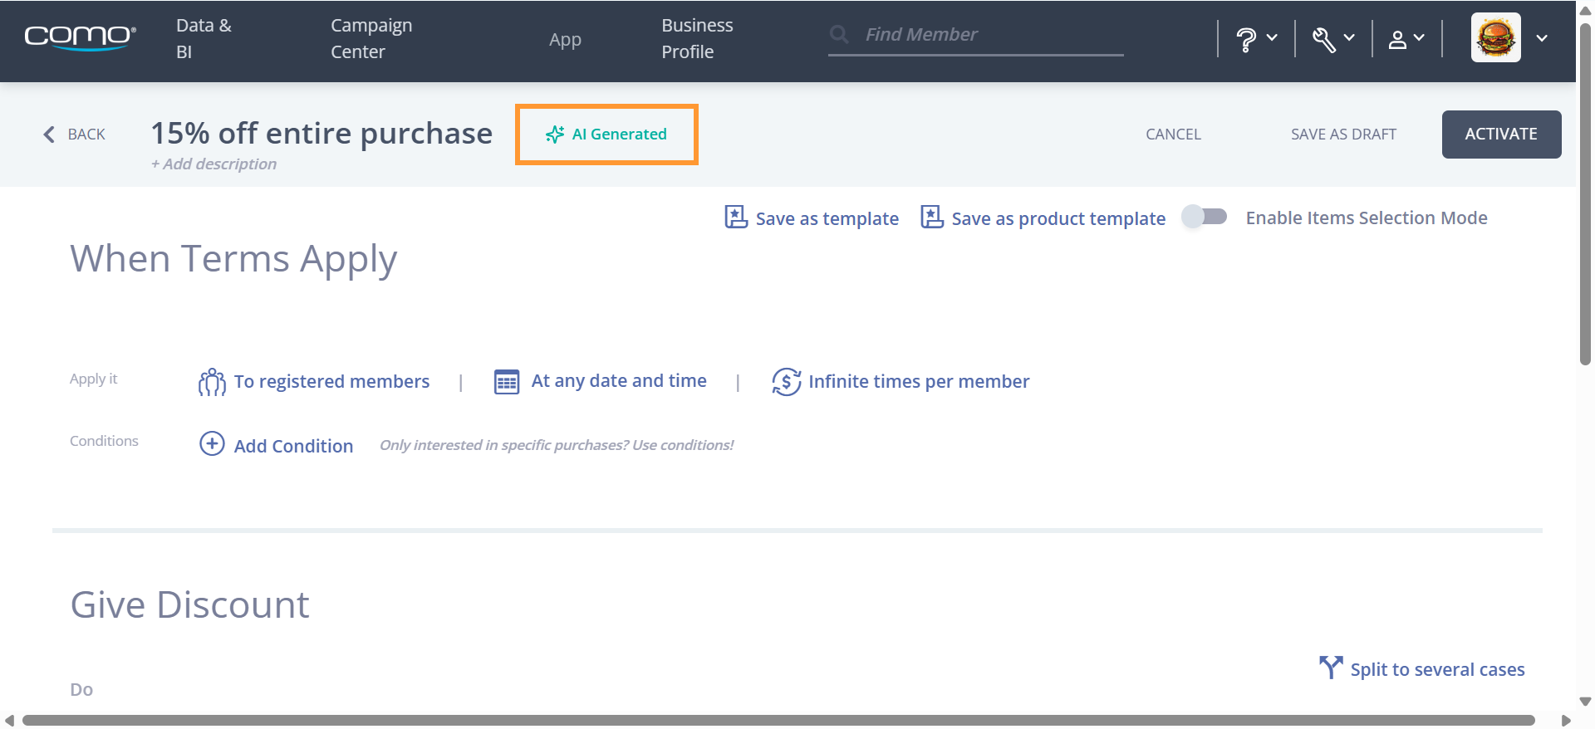Click the Como logo
The height and width of the screenshot is (729, 1595).
pyautogui.click(x=80, y=37)
